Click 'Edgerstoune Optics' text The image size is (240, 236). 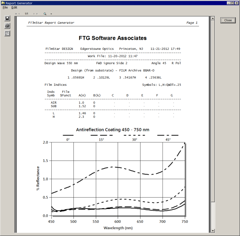[97, 49]
